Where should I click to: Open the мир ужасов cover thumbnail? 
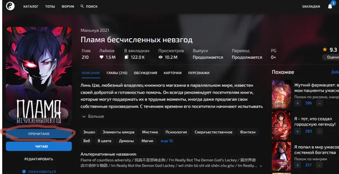coord(281,156)
